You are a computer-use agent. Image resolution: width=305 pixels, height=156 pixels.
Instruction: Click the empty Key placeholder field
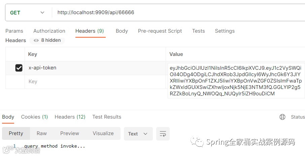pyautogui.click(x=95, y=82)
